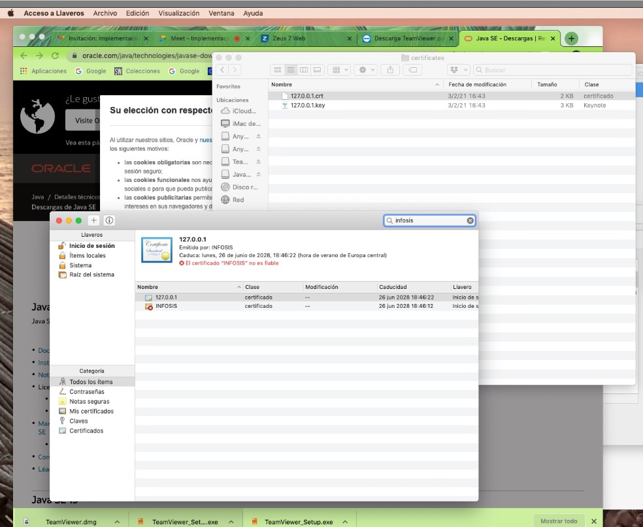Select the Sistema keychain
This screenshot has width=643, height=527.
[80, 265]
